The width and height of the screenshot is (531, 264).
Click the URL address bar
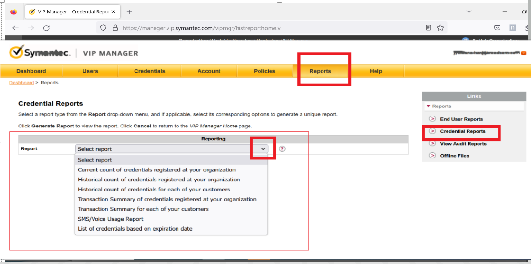(271, 28)
